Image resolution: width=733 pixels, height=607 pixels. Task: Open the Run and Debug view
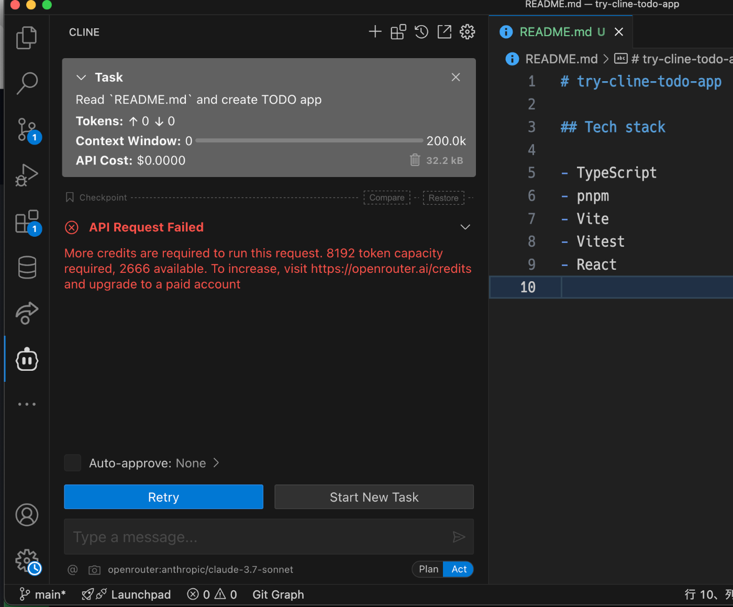[x=27, y=175]
